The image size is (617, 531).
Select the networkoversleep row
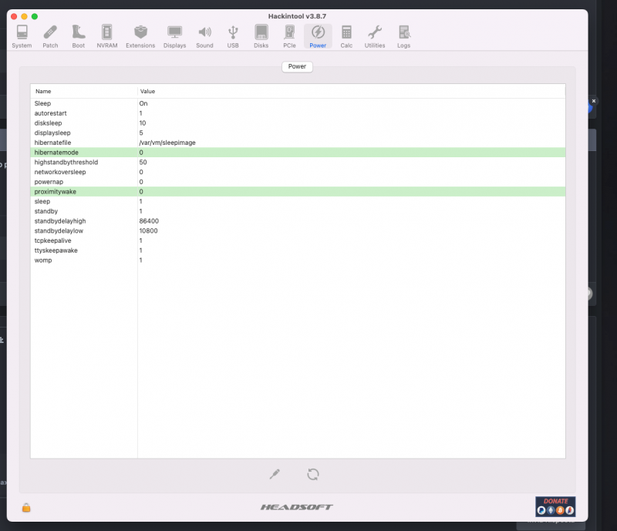pos(298,172)
